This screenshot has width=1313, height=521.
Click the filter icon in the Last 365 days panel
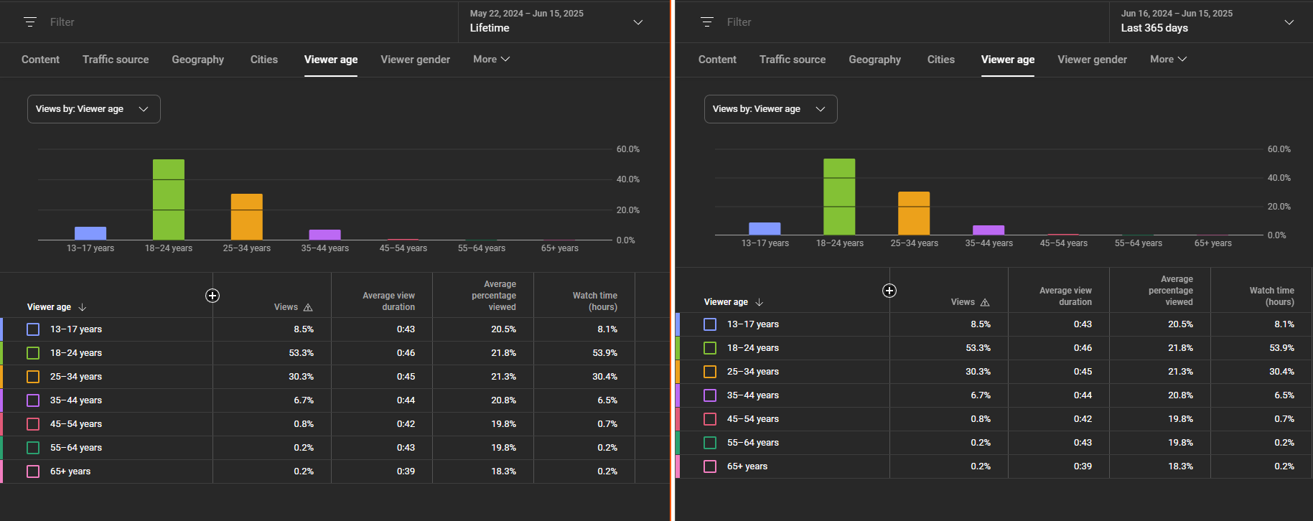pos(707,22)
